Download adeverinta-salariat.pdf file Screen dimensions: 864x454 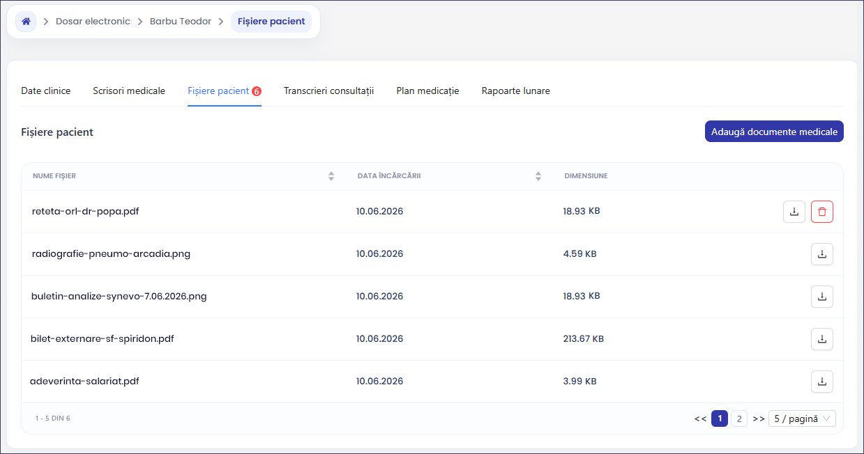822,382
